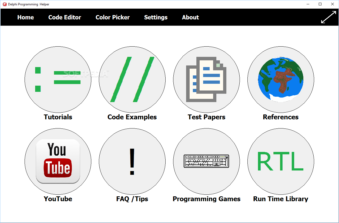339x223 pixels.
Task: Open the Tutorials section
Action: click(x=58, y=79)
